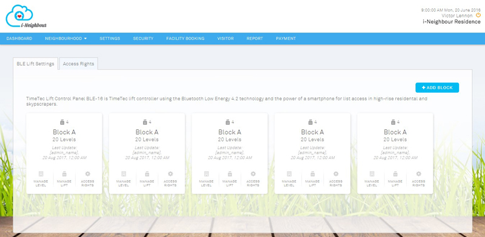
Task: Open Manage Lift on fifth block card
Action: tap(395, 179)
